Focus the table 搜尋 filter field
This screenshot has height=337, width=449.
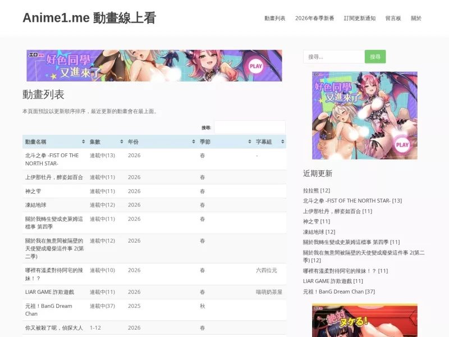[x=250, y=127]
